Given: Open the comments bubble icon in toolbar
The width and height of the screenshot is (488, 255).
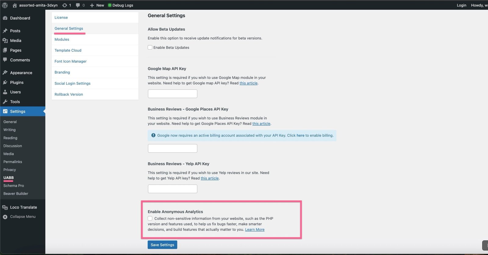Looking at the screenshot, I should click(78, 5).
